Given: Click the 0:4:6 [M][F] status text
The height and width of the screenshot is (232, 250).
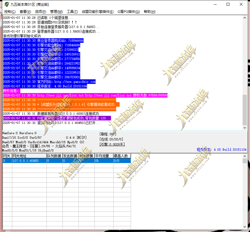Looking at the screenshot, I should coord(76,138).
